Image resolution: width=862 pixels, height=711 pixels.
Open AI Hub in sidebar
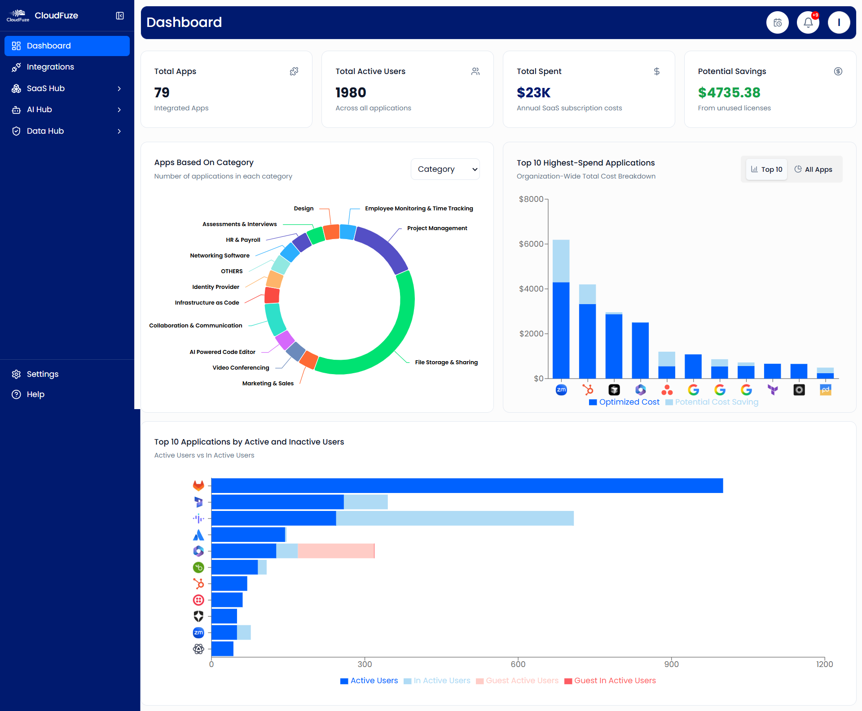pos(67,109)
